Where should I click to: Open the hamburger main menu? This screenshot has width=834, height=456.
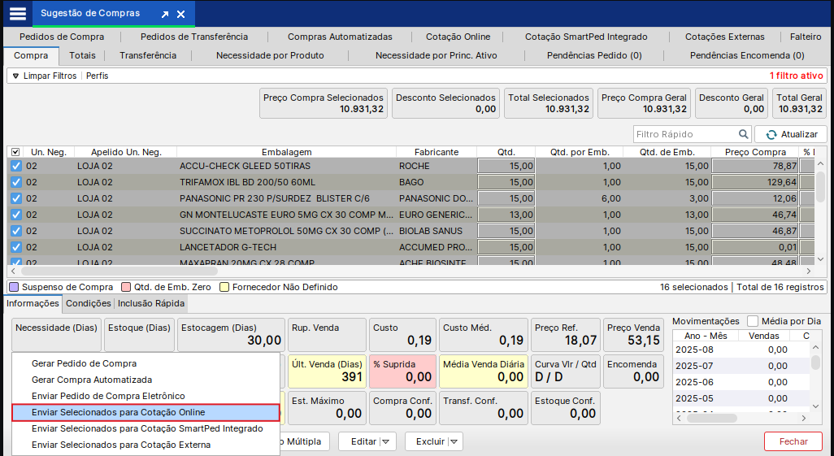[18, 13]
